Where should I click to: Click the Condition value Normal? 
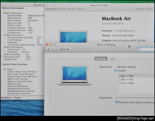(25, 52)
